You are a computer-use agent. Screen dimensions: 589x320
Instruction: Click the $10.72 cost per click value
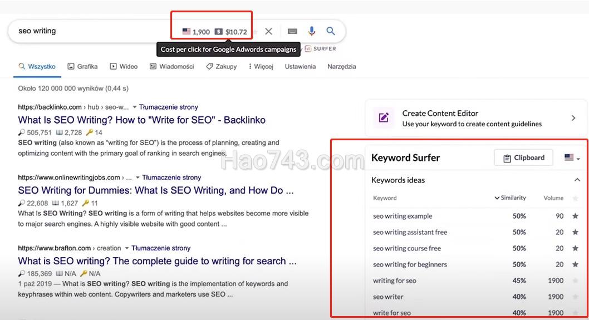coord(236,32)
